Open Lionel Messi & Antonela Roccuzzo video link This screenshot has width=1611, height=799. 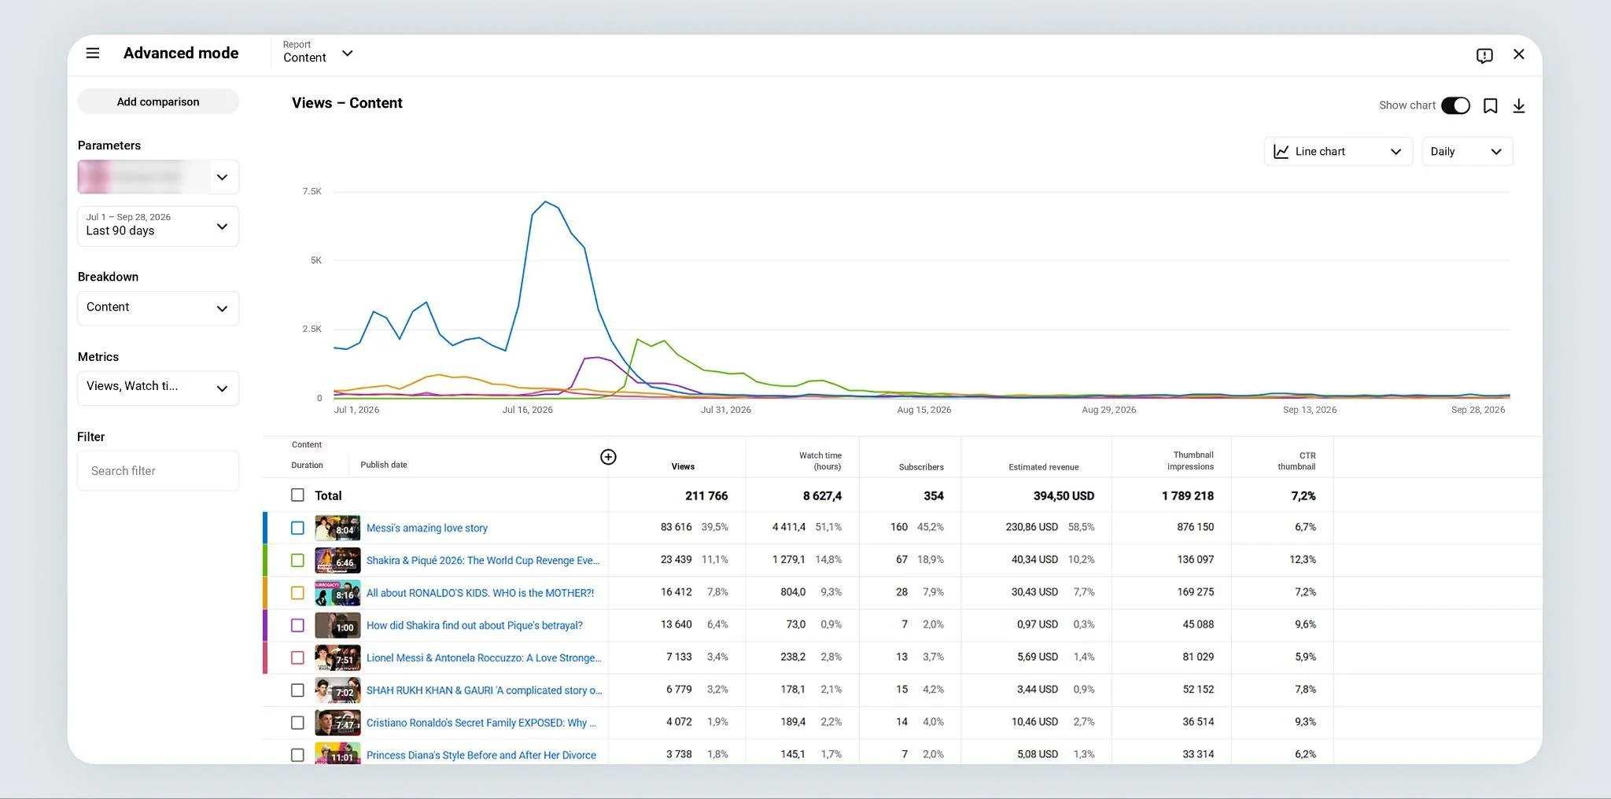coord(484,657)
